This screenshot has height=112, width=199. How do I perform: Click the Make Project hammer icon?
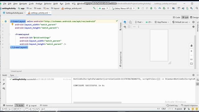pos(94,8)
